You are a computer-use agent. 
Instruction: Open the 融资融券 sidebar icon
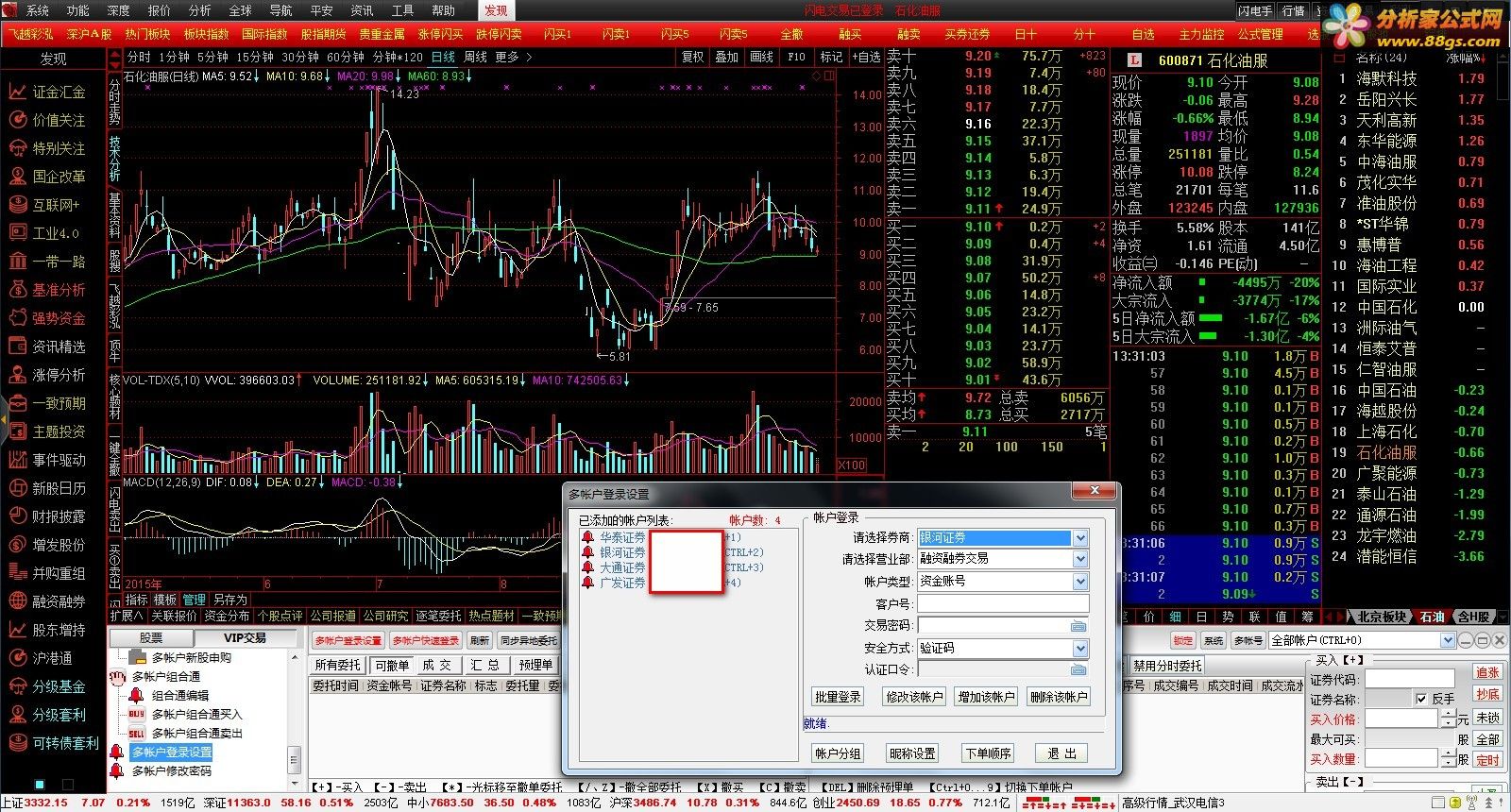pyautogui.click(x=17, y=601)
